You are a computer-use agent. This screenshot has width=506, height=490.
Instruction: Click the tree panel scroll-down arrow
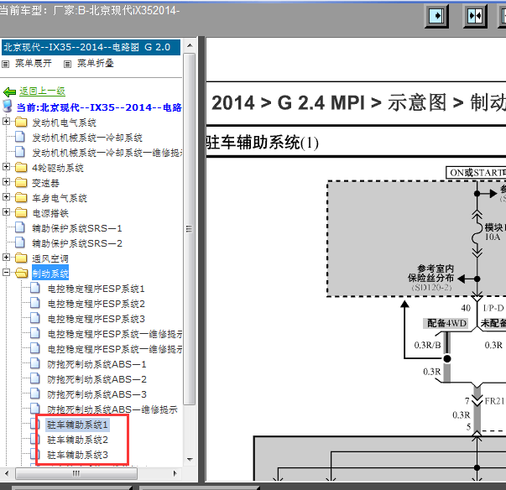tap(190, 460)
